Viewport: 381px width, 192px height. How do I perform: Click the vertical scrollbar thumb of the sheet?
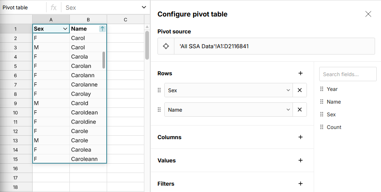[147, 45]
